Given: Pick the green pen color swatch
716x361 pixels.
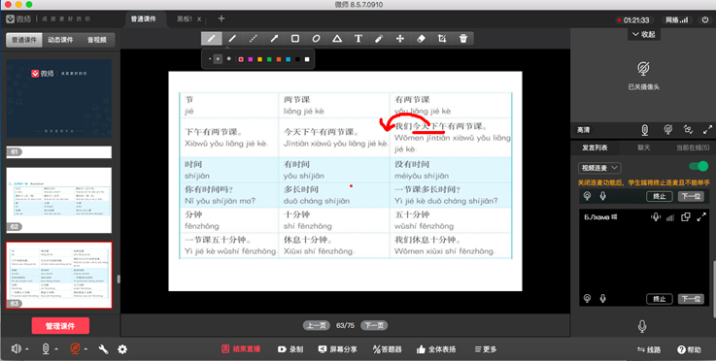Looking at the screenshot, I should click(269, 59).
